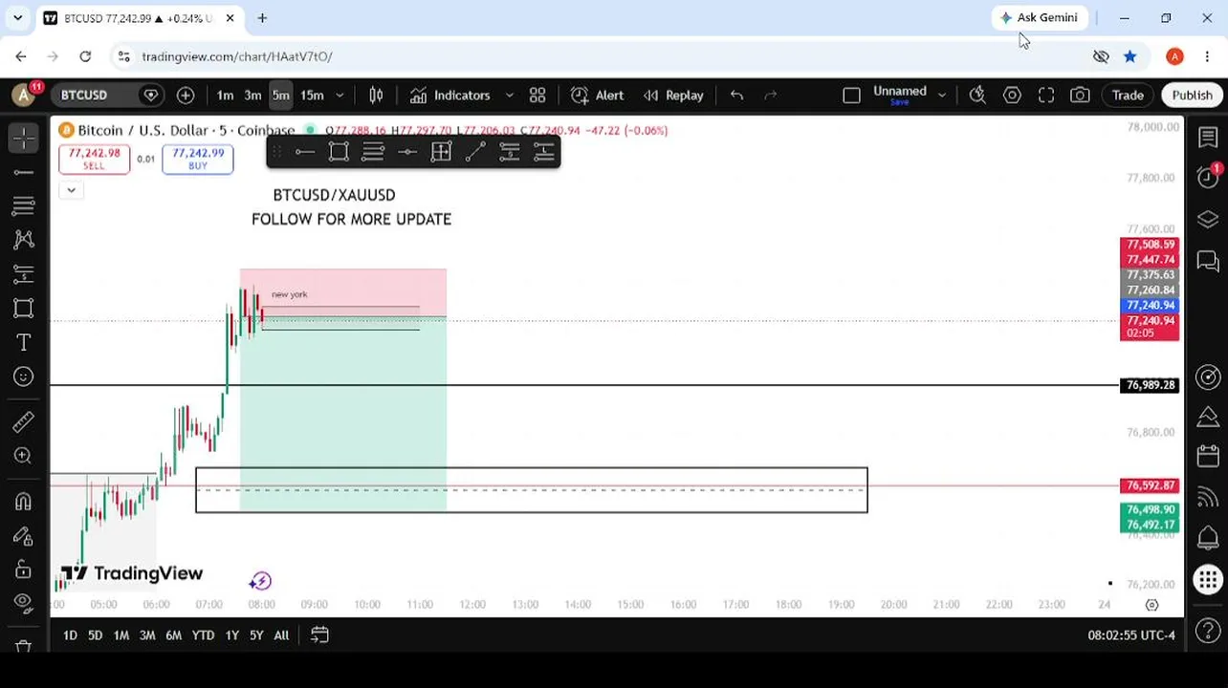Select the 1D date range
Viewport: 1228px width, 688px height.
(70, 635)
